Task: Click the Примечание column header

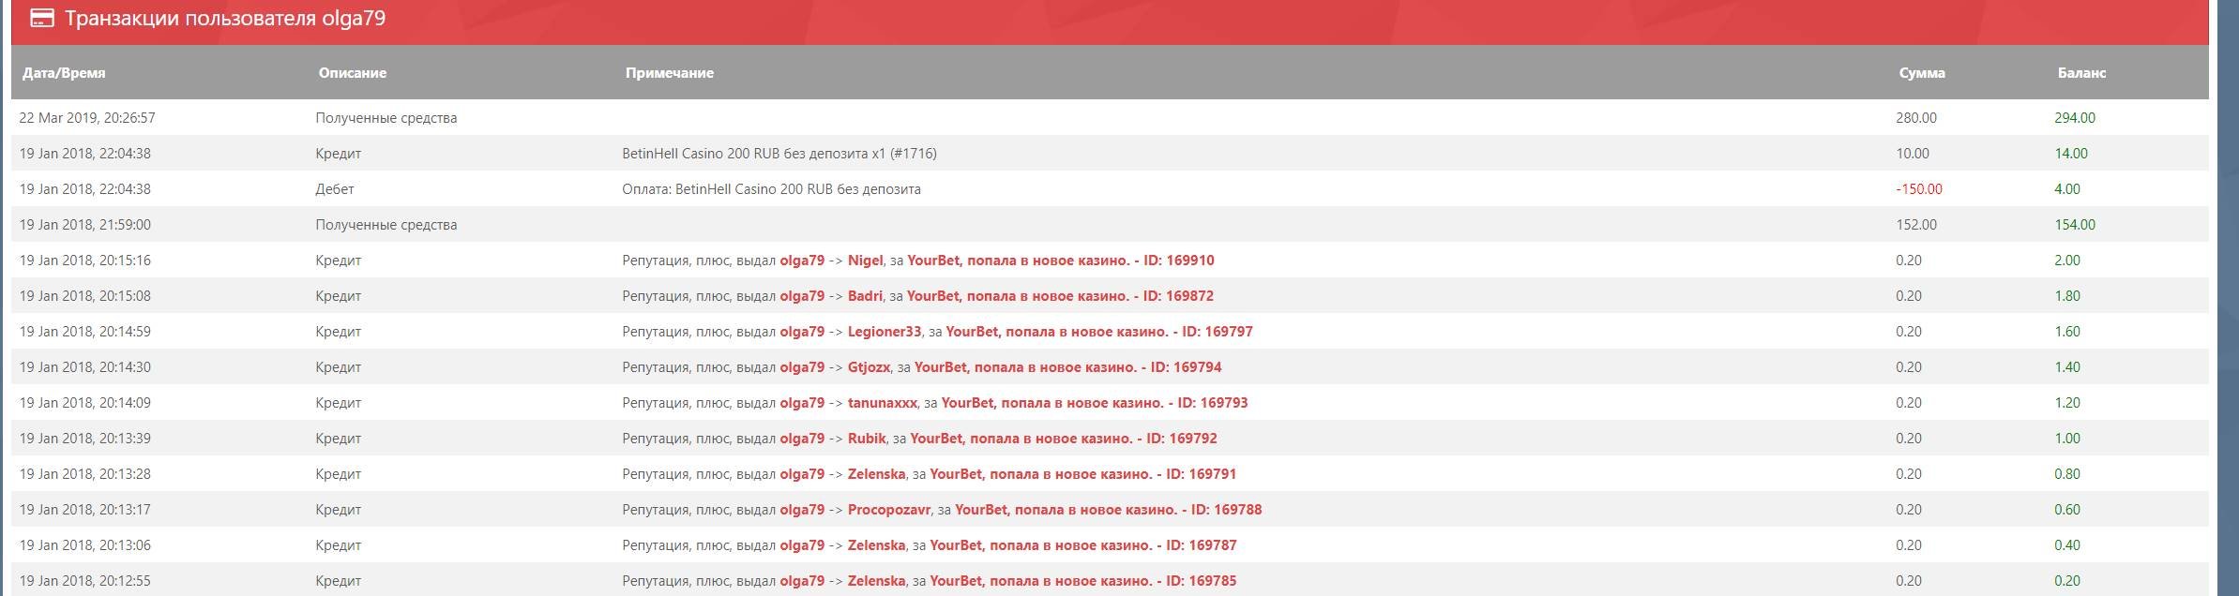Action: (x=669, y=73)
